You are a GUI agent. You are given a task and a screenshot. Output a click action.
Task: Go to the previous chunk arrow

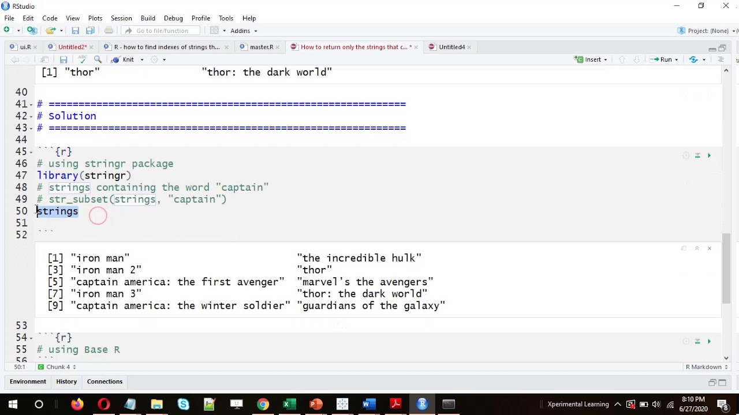point(622,59)
